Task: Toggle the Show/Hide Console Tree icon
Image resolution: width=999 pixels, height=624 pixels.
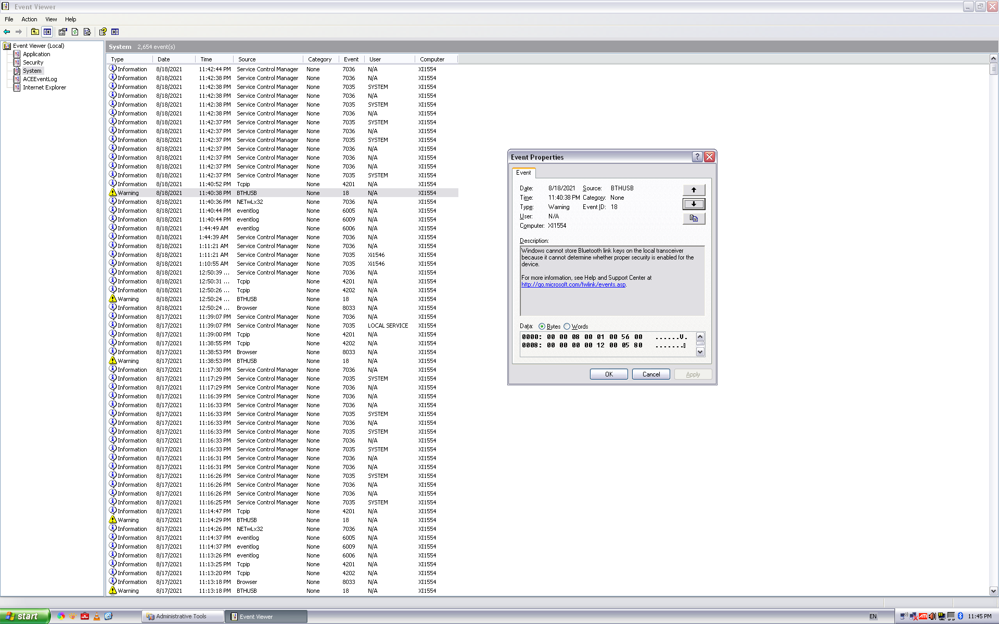Action: (x=47, y=32)
